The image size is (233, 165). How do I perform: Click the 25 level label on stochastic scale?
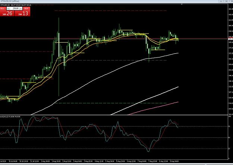(x=229, y=149)
